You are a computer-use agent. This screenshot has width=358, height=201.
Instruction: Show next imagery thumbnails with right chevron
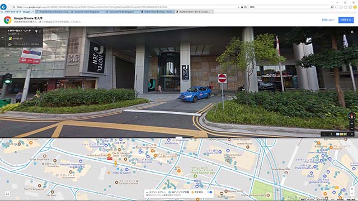pyautogui.click(x=331, y=134)
